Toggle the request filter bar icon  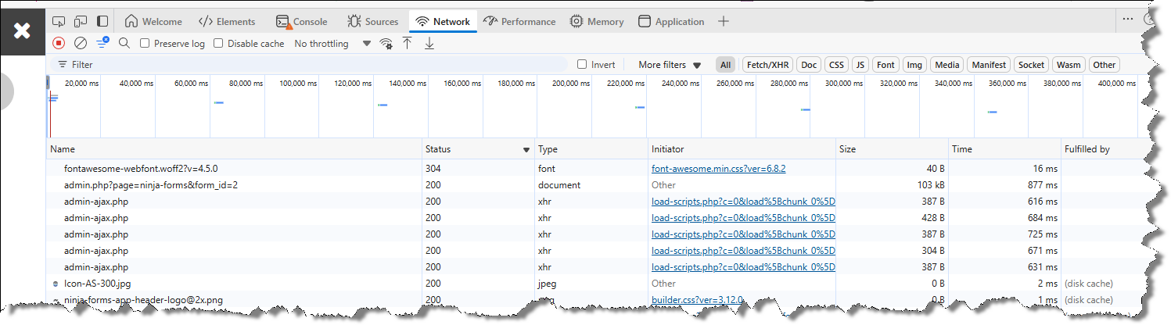click(102, 44)
